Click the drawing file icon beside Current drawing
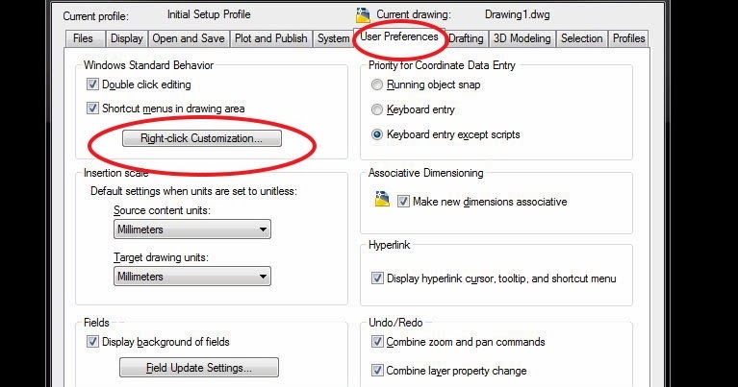The image size is (738, 387). pyautogui.click(x=363, y=15)
